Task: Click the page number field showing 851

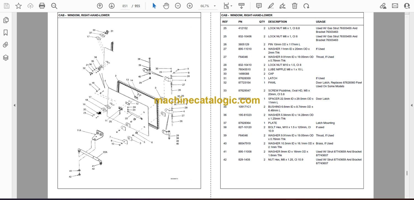Action: (x=125, y=6)
